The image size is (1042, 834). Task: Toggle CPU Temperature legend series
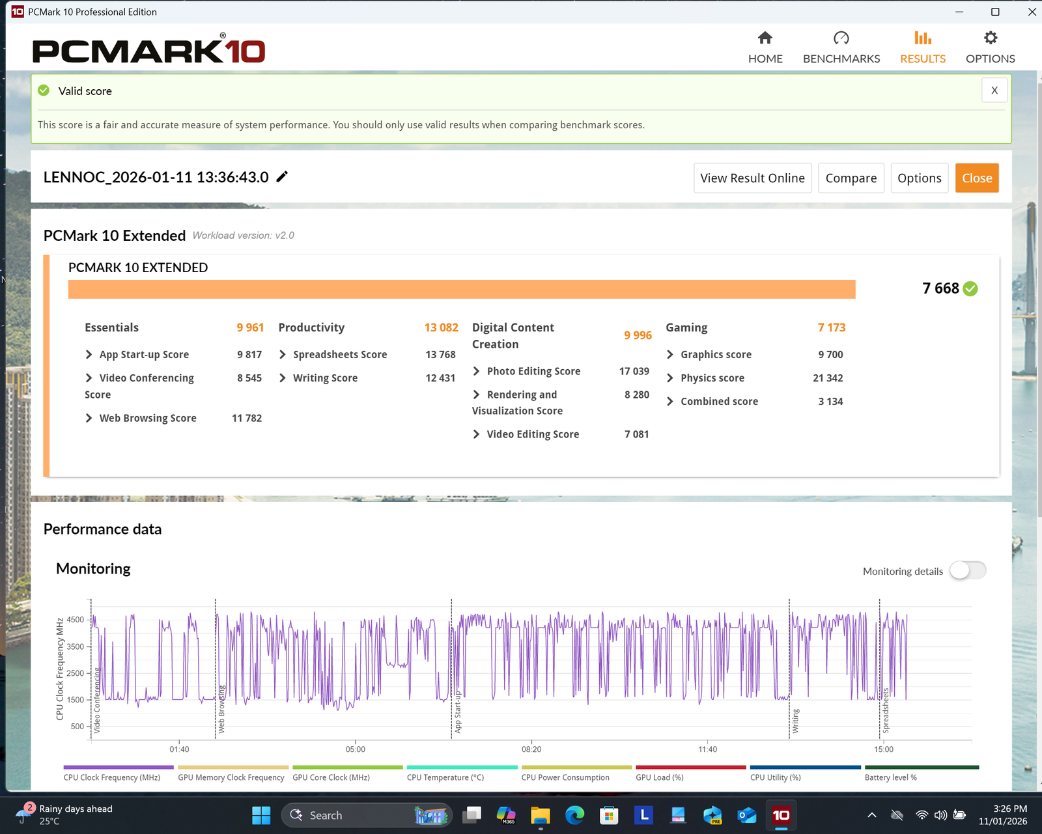click(x=445, y=777)
